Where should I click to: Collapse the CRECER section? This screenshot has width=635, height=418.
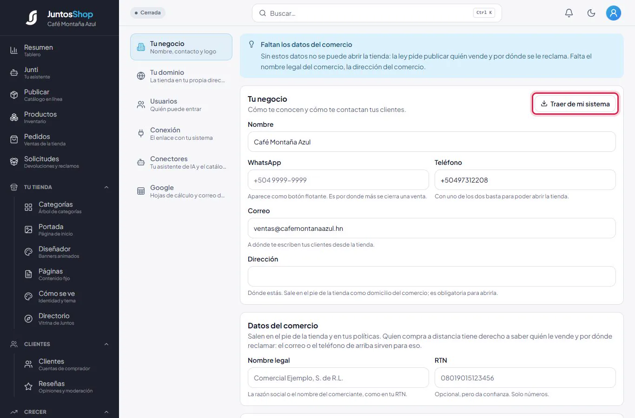click(106, 412)
